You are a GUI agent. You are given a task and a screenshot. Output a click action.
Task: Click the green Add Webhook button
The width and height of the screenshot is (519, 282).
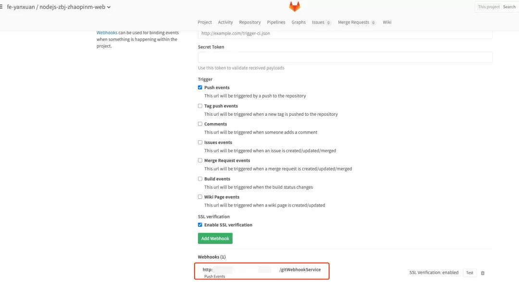215,238
